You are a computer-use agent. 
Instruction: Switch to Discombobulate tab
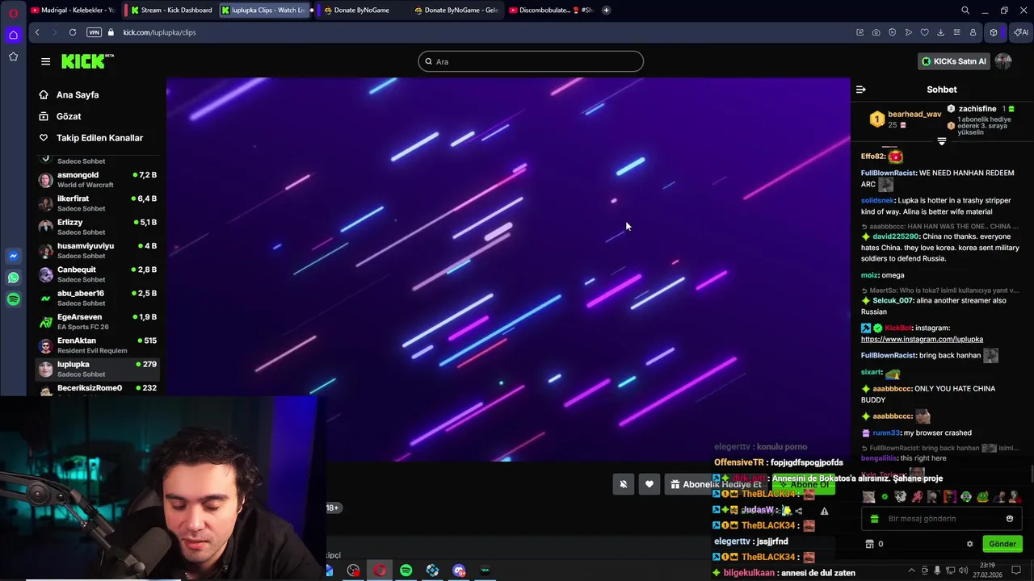point(553,10)
